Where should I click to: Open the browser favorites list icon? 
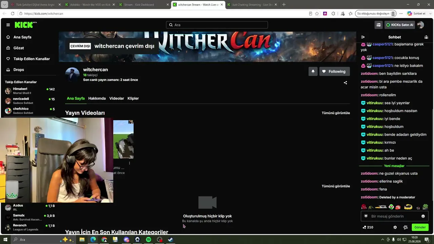coord(351,14)
